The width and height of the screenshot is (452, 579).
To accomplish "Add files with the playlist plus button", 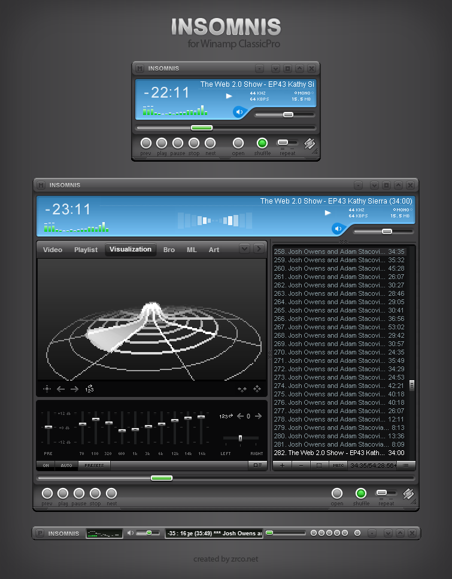I will coord(282,465).
